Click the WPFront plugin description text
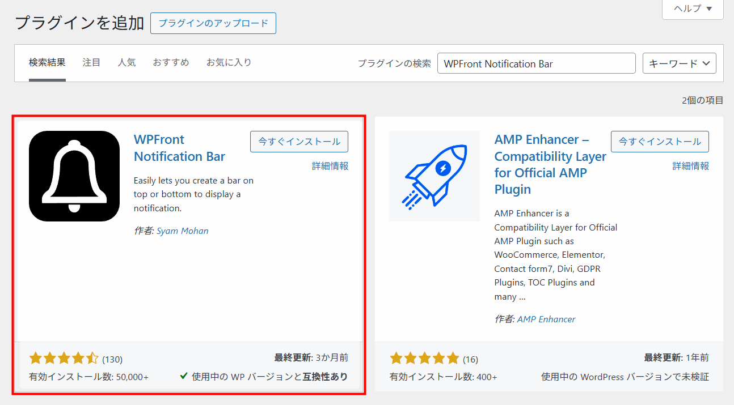The height and width of the screenshot is (405, 734). click(x=193, y=194)
